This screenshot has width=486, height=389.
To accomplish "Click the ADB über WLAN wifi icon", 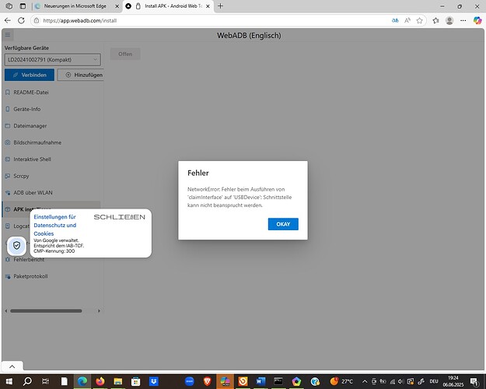I will (8, 193).
